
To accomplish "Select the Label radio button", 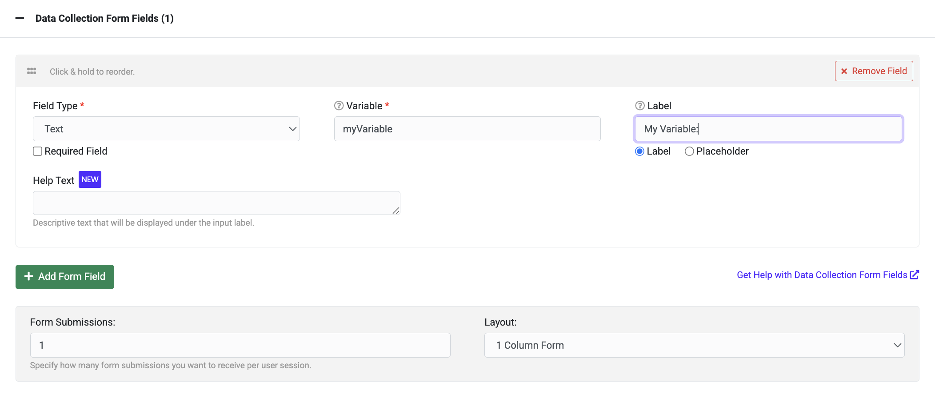I will [x=639, y=151].
